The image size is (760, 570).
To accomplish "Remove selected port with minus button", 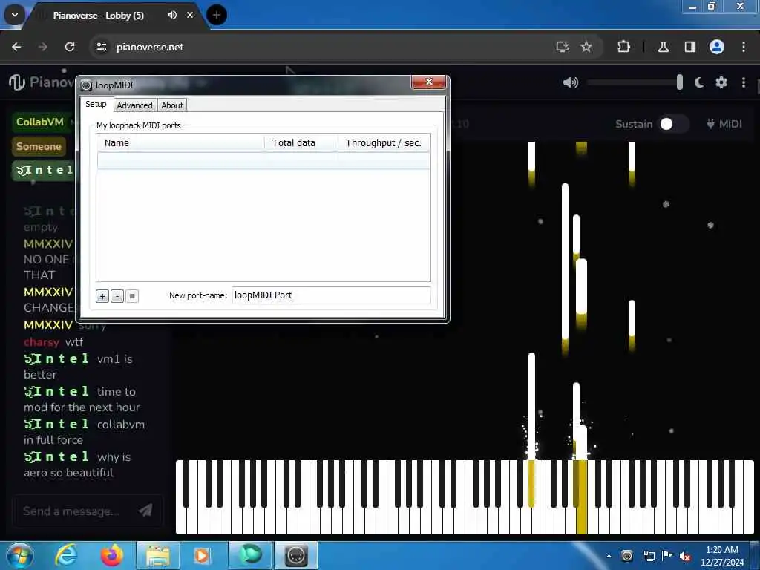I will pos(117,296).
